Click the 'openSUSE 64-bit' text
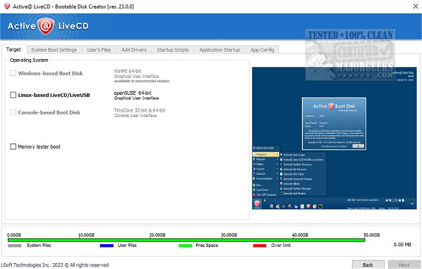Viewport: 422px width, 269px height. [x=132, y=93]
